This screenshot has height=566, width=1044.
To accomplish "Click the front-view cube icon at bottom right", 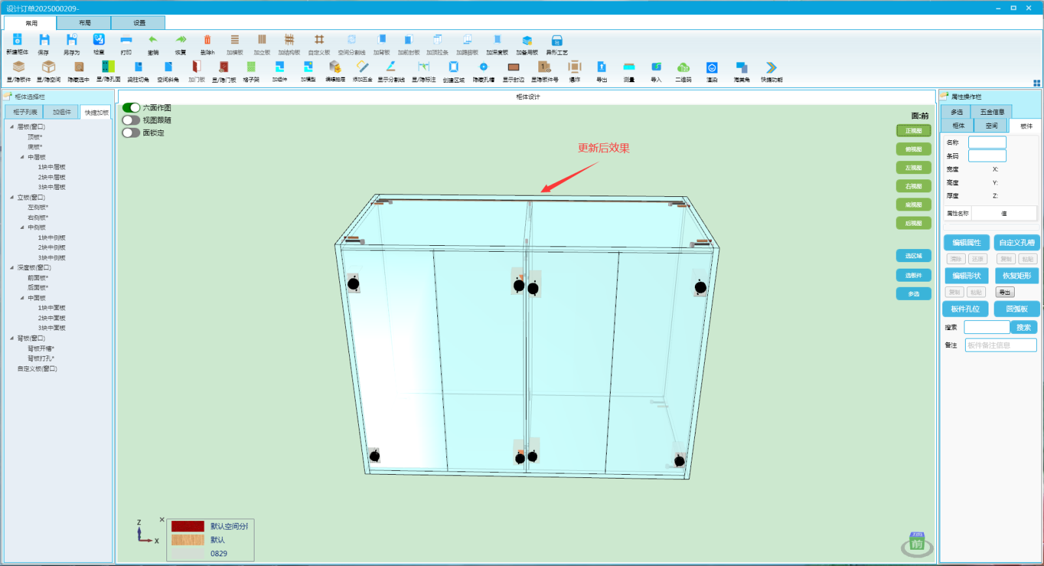I will (x=917, y=543).
